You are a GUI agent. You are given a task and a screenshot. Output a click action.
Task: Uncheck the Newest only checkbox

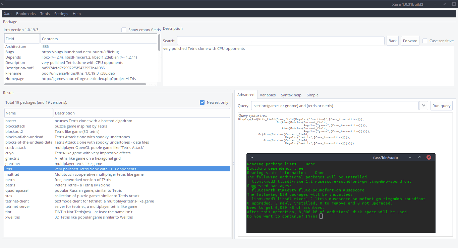coord(202,102)
